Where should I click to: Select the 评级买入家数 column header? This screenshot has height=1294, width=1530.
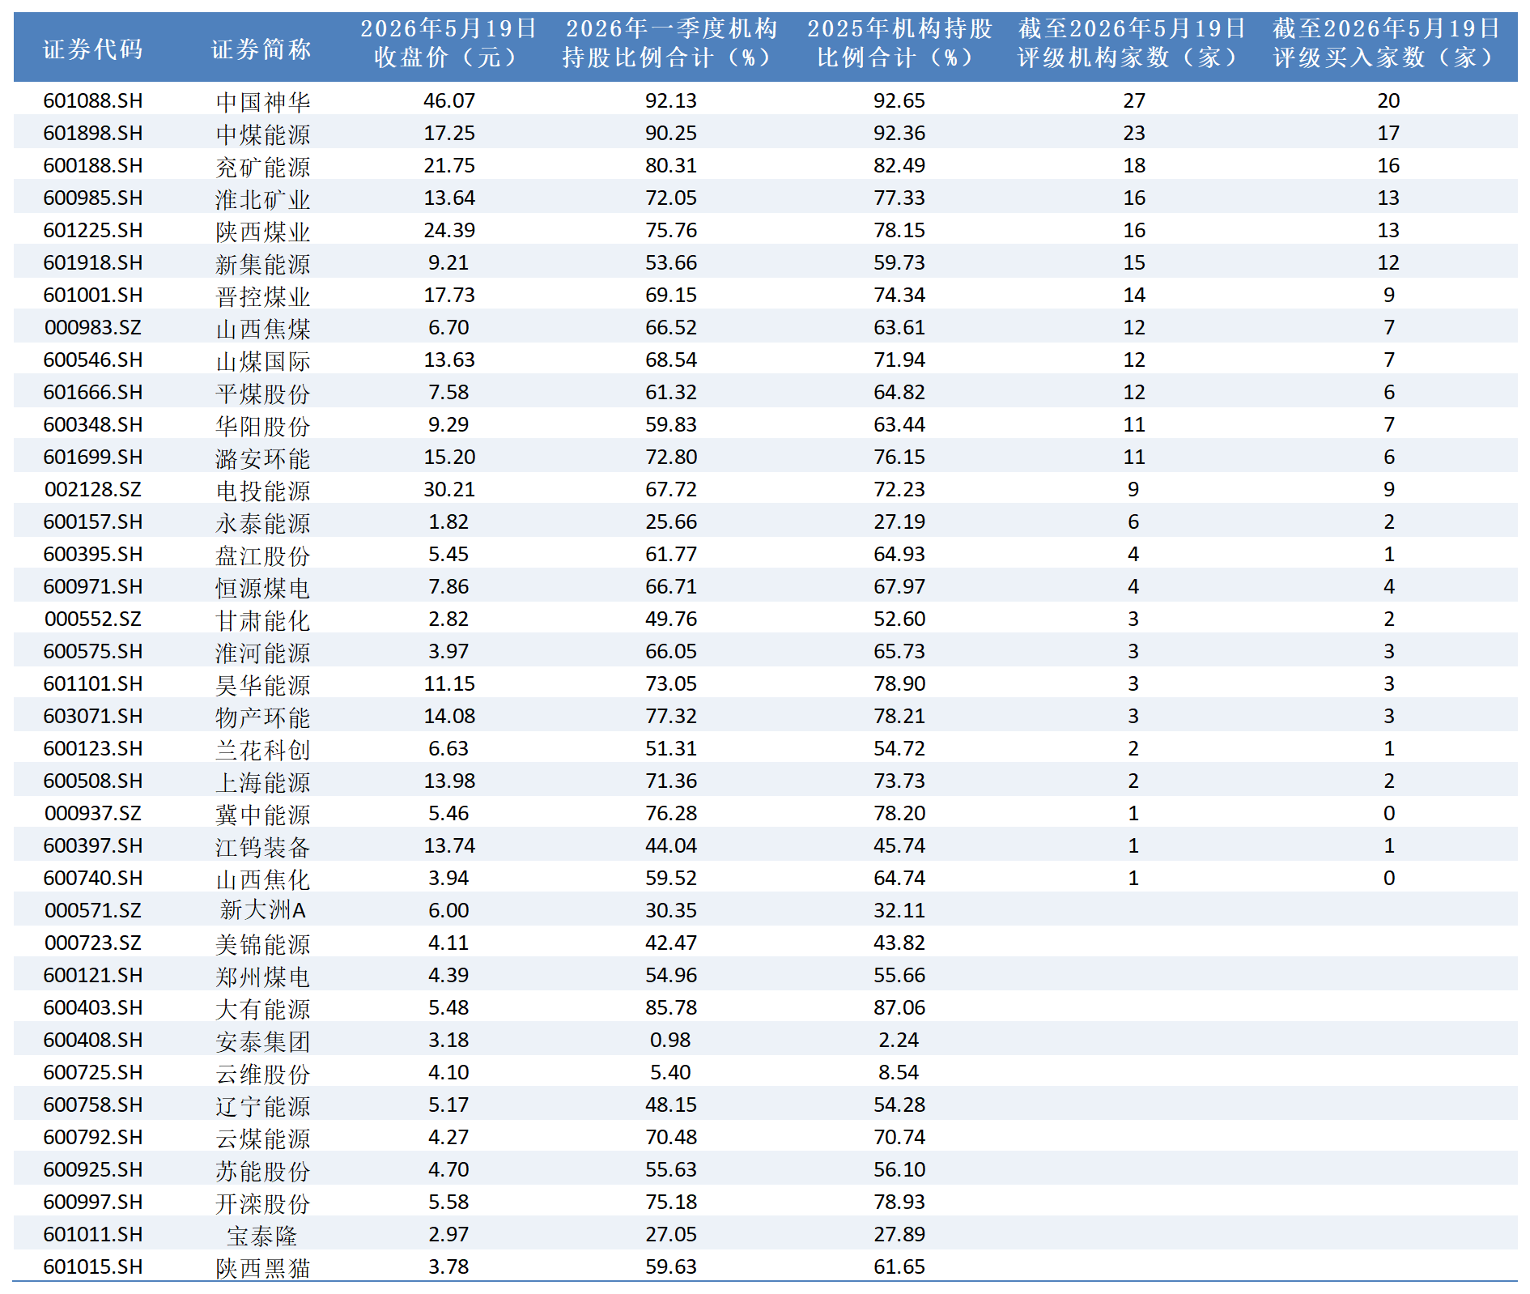(x=1388, y=43)
